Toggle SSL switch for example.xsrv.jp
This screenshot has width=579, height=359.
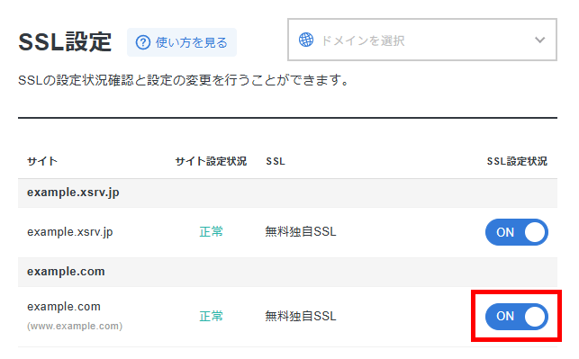tap(517, 232)
